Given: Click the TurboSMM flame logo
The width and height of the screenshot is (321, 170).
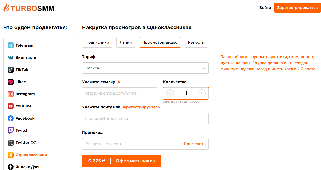Looking at the screenshot, I should tap(29, 8).
